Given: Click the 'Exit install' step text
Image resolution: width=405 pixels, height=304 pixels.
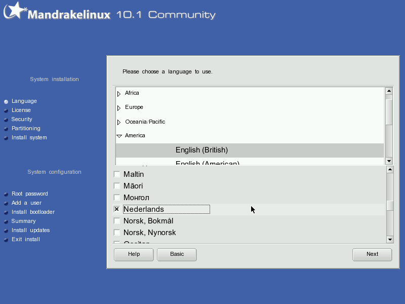Looking at the screenshot, I should (26, 239).
